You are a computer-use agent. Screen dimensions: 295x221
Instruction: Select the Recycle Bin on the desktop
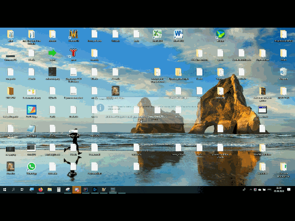point(283,73)
